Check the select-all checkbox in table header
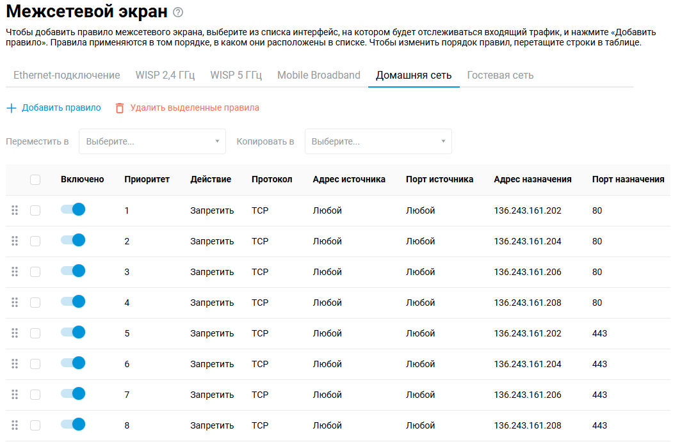Image resolution: width=673 pixels, height=442 pixels. pos(35,180)
